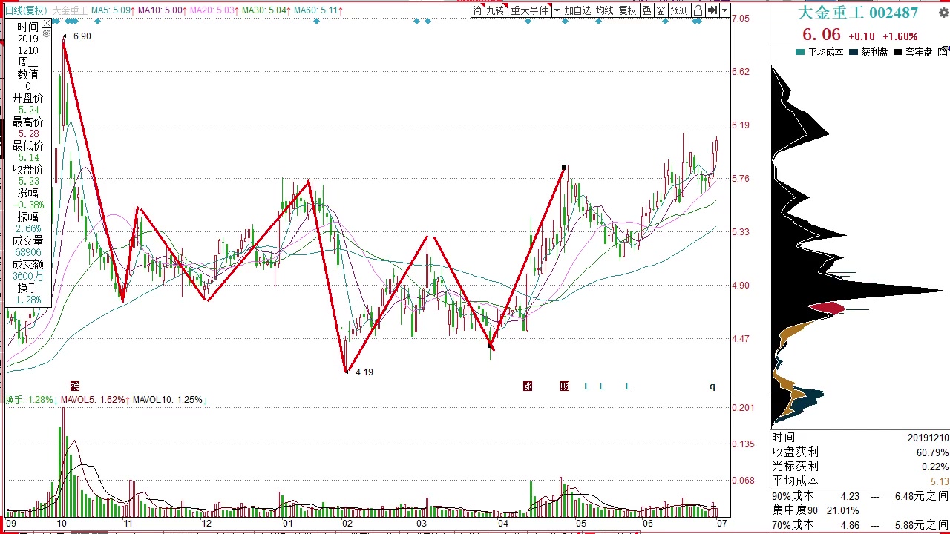
Task: Click the 光标获利 0.22% row
Action: [x=860, y=467]
